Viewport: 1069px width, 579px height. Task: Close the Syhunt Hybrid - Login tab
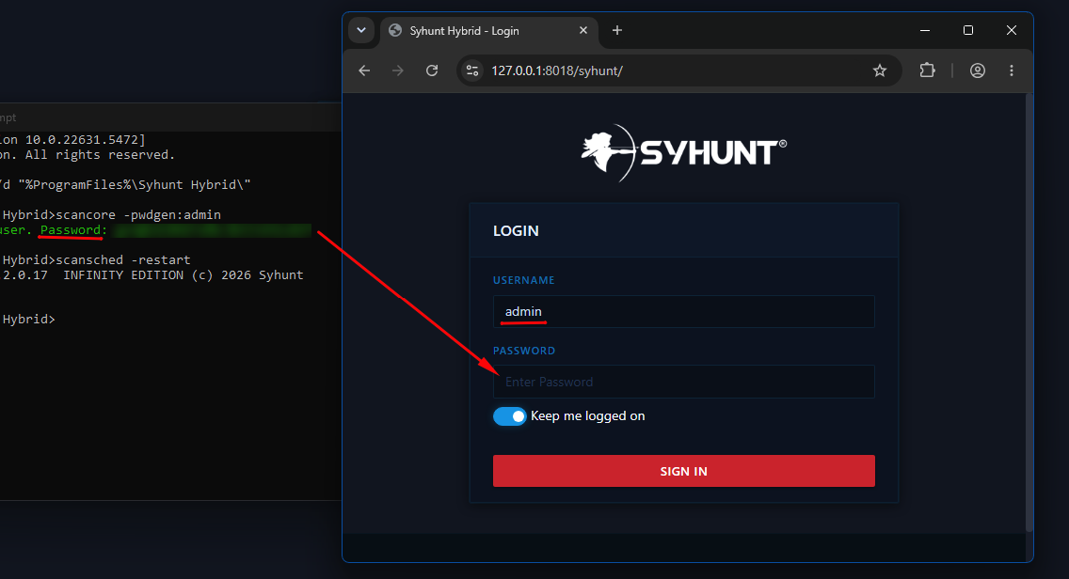(582, 31)
